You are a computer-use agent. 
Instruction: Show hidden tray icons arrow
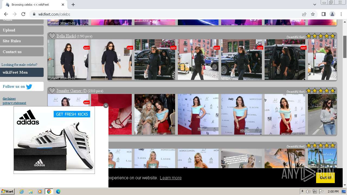(x=302, y=191)
